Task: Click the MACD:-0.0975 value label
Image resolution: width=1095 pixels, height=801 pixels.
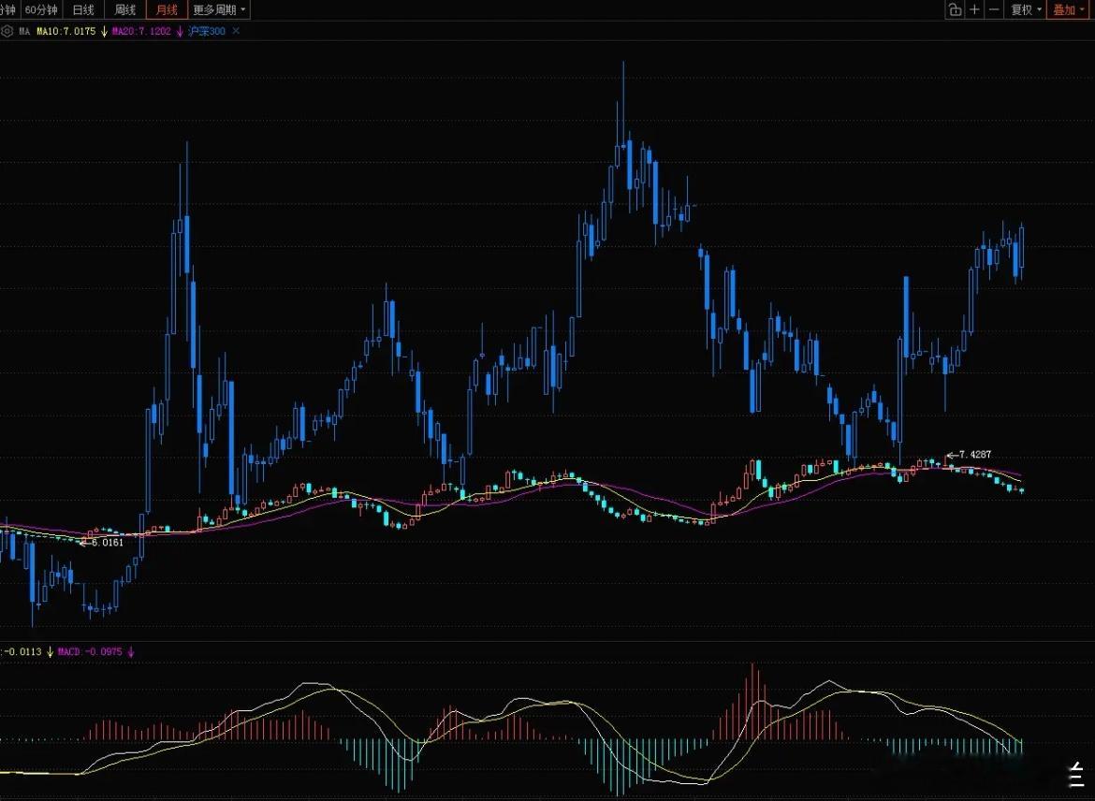Action: 90,651
